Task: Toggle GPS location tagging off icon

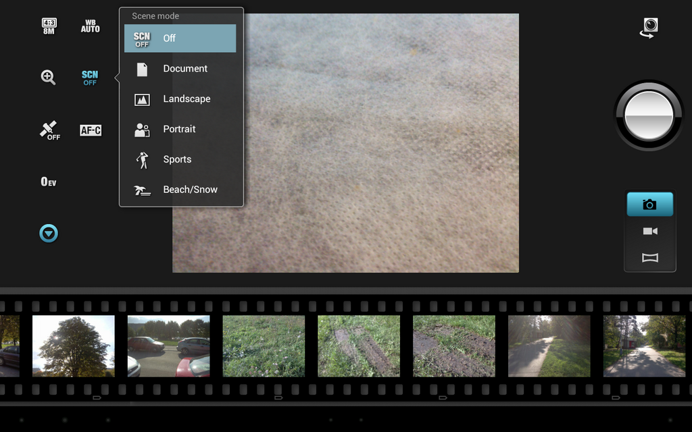Action: [49, 130]
